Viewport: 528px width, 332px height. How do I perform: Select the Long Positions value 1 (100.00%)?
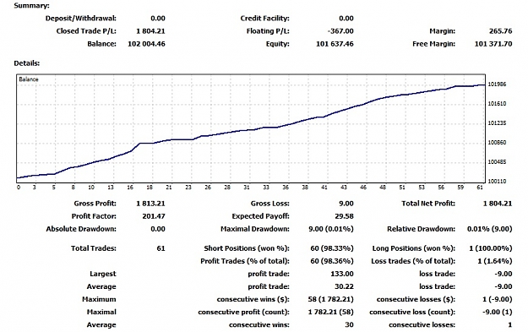point(491,249)
